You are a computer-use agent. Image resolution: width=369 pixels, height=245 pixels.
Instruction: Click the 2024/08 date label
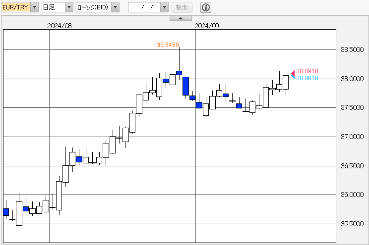click(x=60, y=26)
